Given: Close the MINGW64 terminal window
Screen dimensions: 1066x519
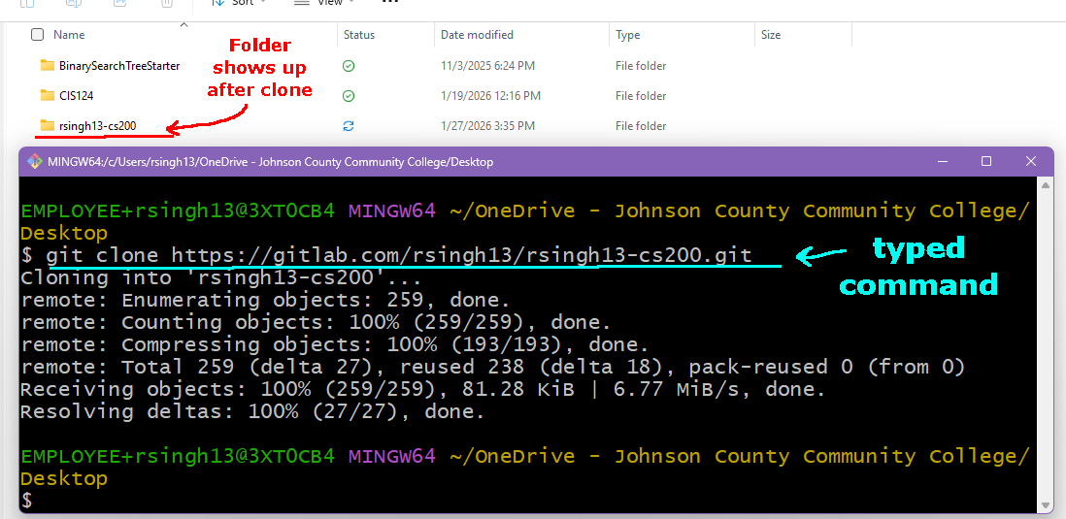Looking at the screenshot, I should pyautogui.click(x=1031, y=162).
